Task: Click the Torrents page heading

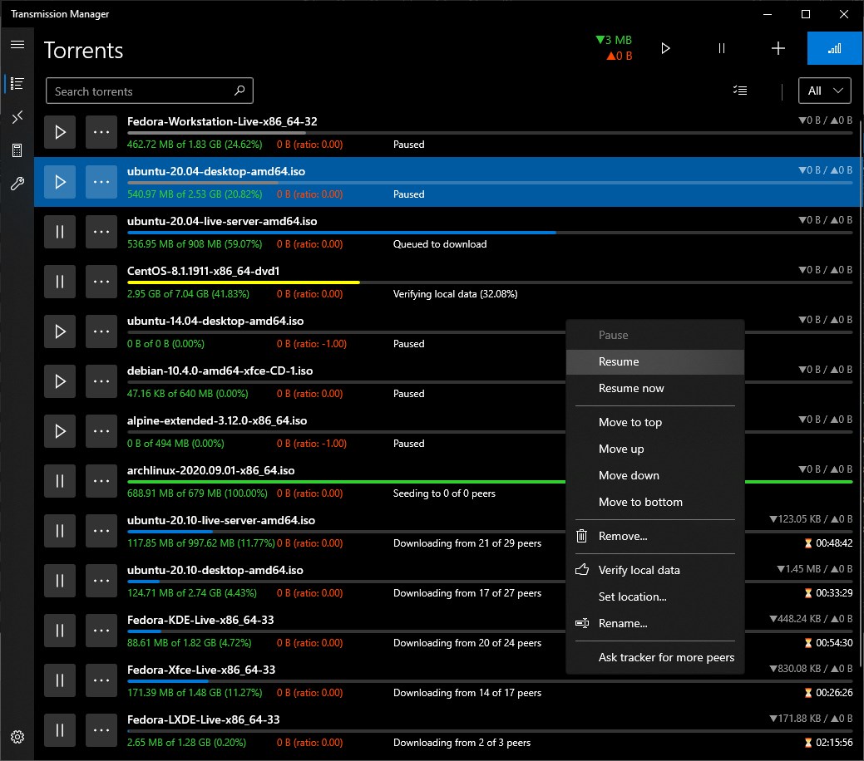Action: pos(84,50)
